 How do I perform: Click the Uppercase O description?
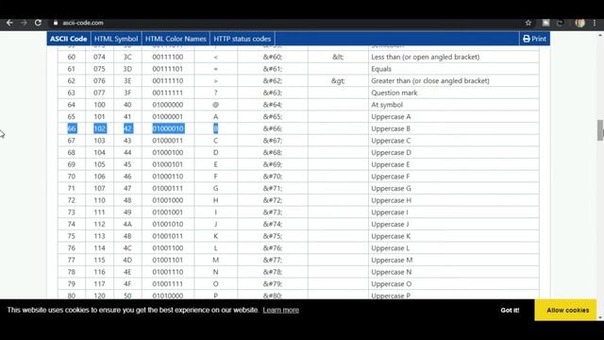[392, 283]
